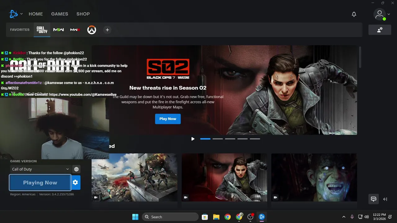Screen dimensions: 397x223
Task: Select the second carousel slide indicator
Action: point(218,139)
